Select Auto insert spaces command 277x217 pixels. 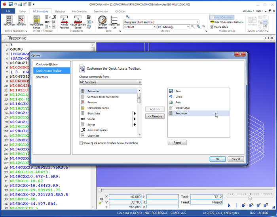(x=108, y=130)
